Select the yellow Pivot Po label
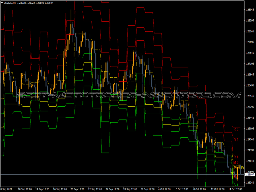The image size is (256, 192). tap(239, 168)
